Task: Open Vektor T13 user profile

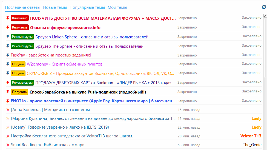Action: pos(251,136)
